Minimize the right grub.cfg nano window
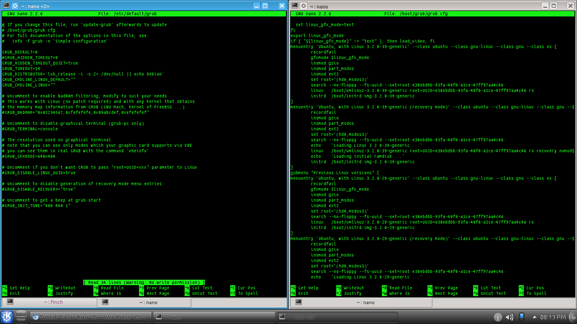Viewport: 577px width, 324px height. point(544,5)
